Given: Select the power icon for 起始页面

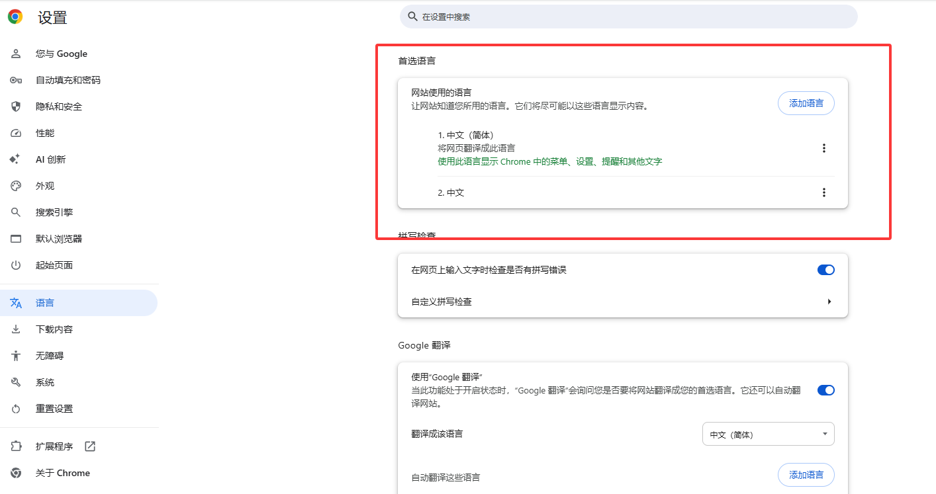Looking at the screenshot, I should coord(16,265).
